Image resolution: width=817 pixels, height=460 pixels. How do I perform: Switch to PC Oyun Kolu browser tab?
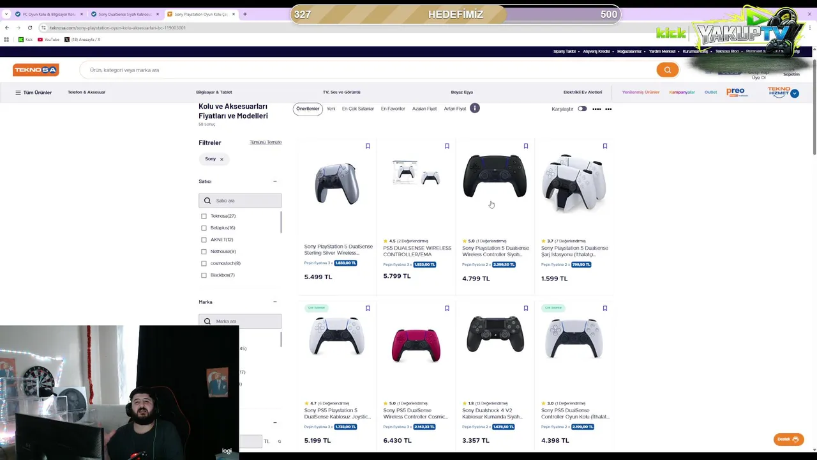click(x=49, y=14)
